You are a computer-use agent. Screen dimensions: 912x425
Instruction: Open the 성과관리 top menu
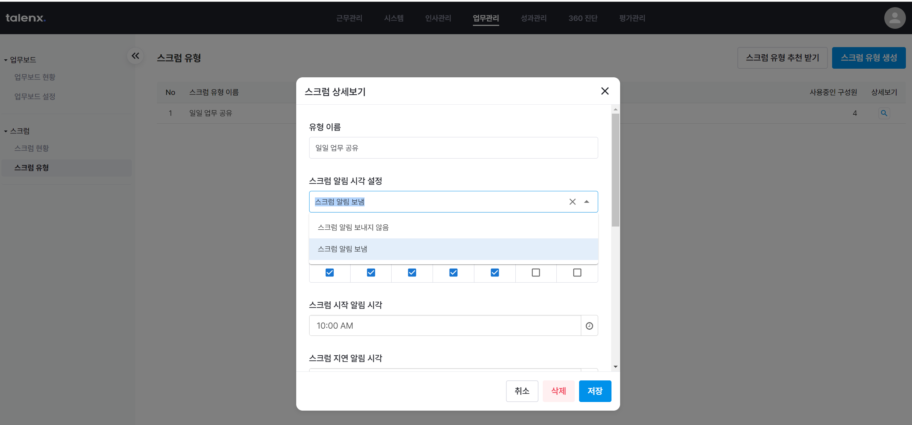point(533,18)
